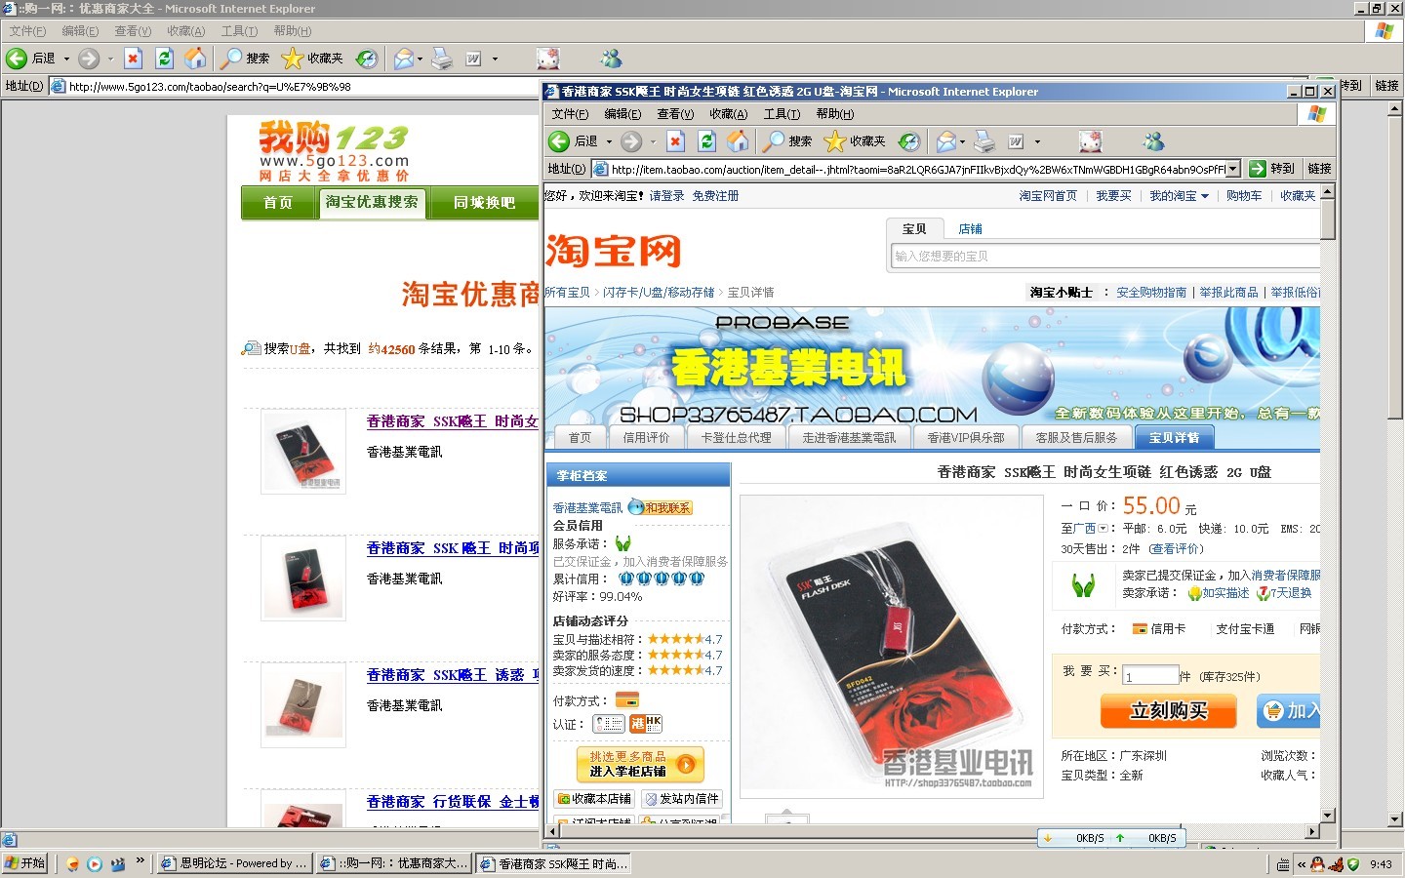
Task: Click 开始 Start button
Action: tap(25, 863)
